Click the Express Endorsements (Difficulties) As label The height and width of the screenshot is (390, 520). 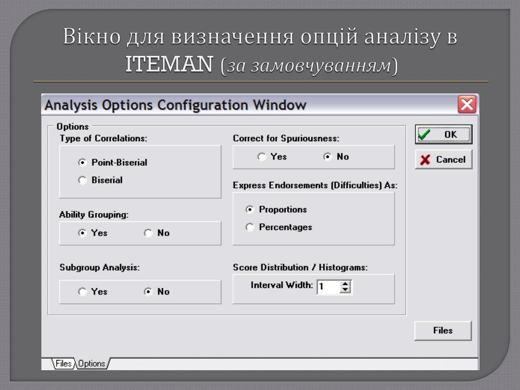click(x=315, y=185)
